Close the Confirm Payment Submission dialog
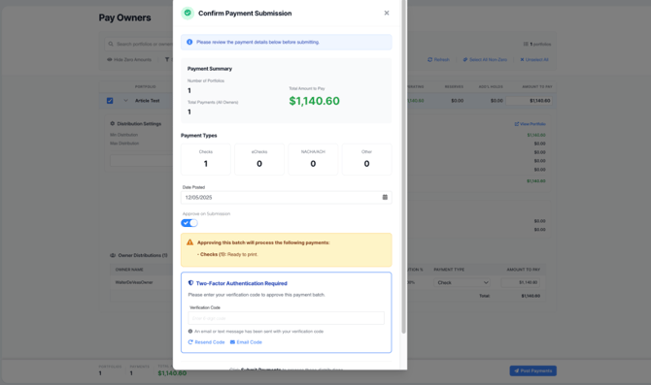Viewport: 651px width, 385px height. [x=387, y=13]
